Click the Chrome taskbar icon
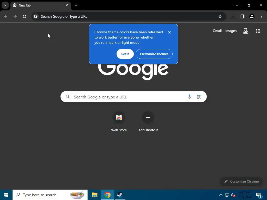This screenshot has height=200, width=267. (x=107, y=195)
